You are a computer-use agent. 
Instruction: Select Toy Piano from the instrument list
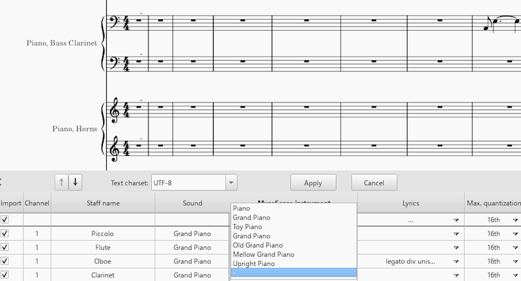coord(247,227)
